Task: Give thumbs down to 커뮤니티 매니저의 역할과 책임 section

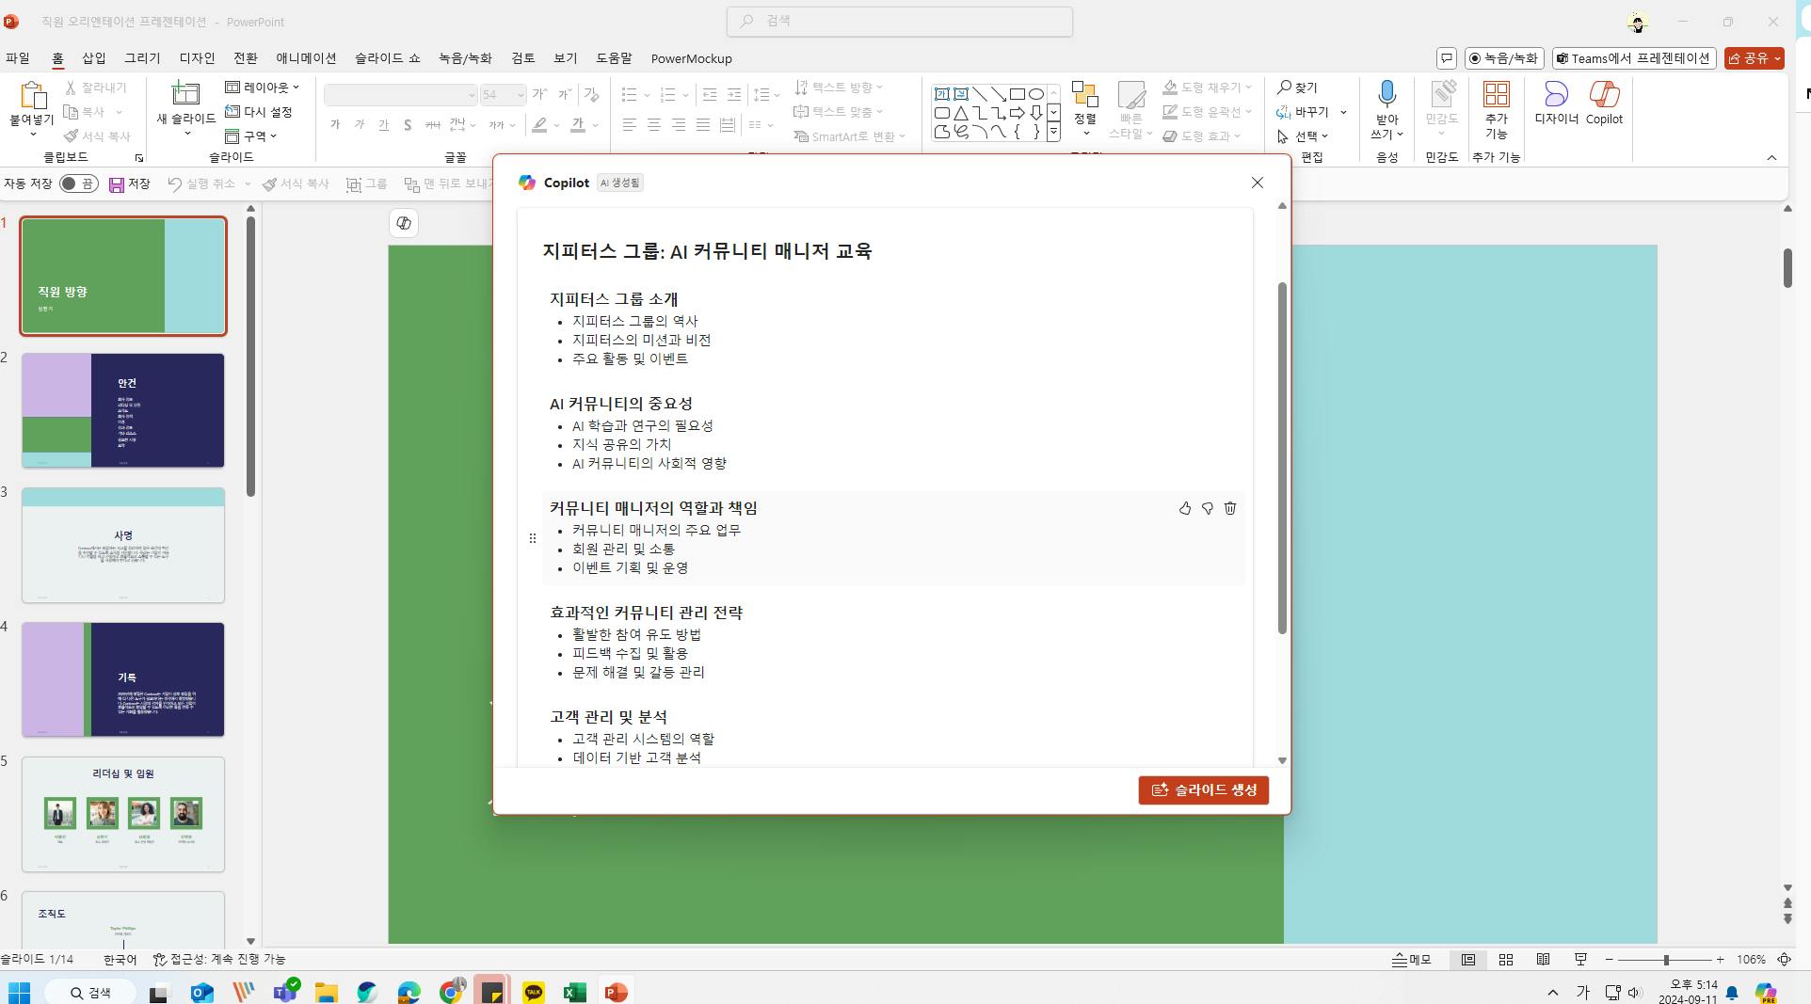Action: 1208,509
